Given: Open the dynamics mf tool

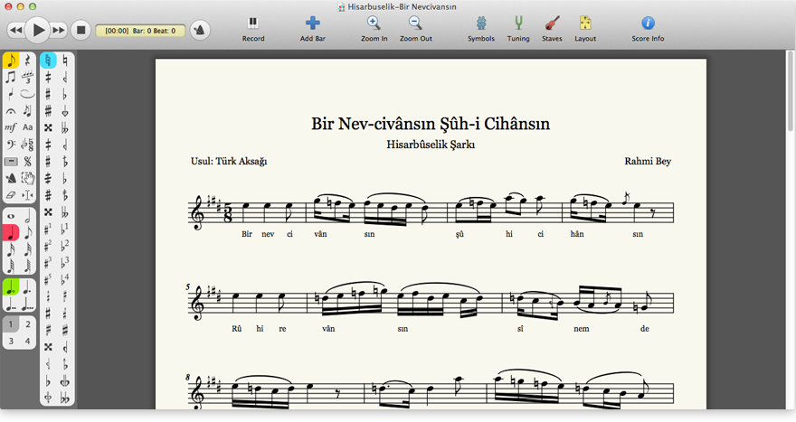Looking at the screenshot, I should tap(11, 127).
